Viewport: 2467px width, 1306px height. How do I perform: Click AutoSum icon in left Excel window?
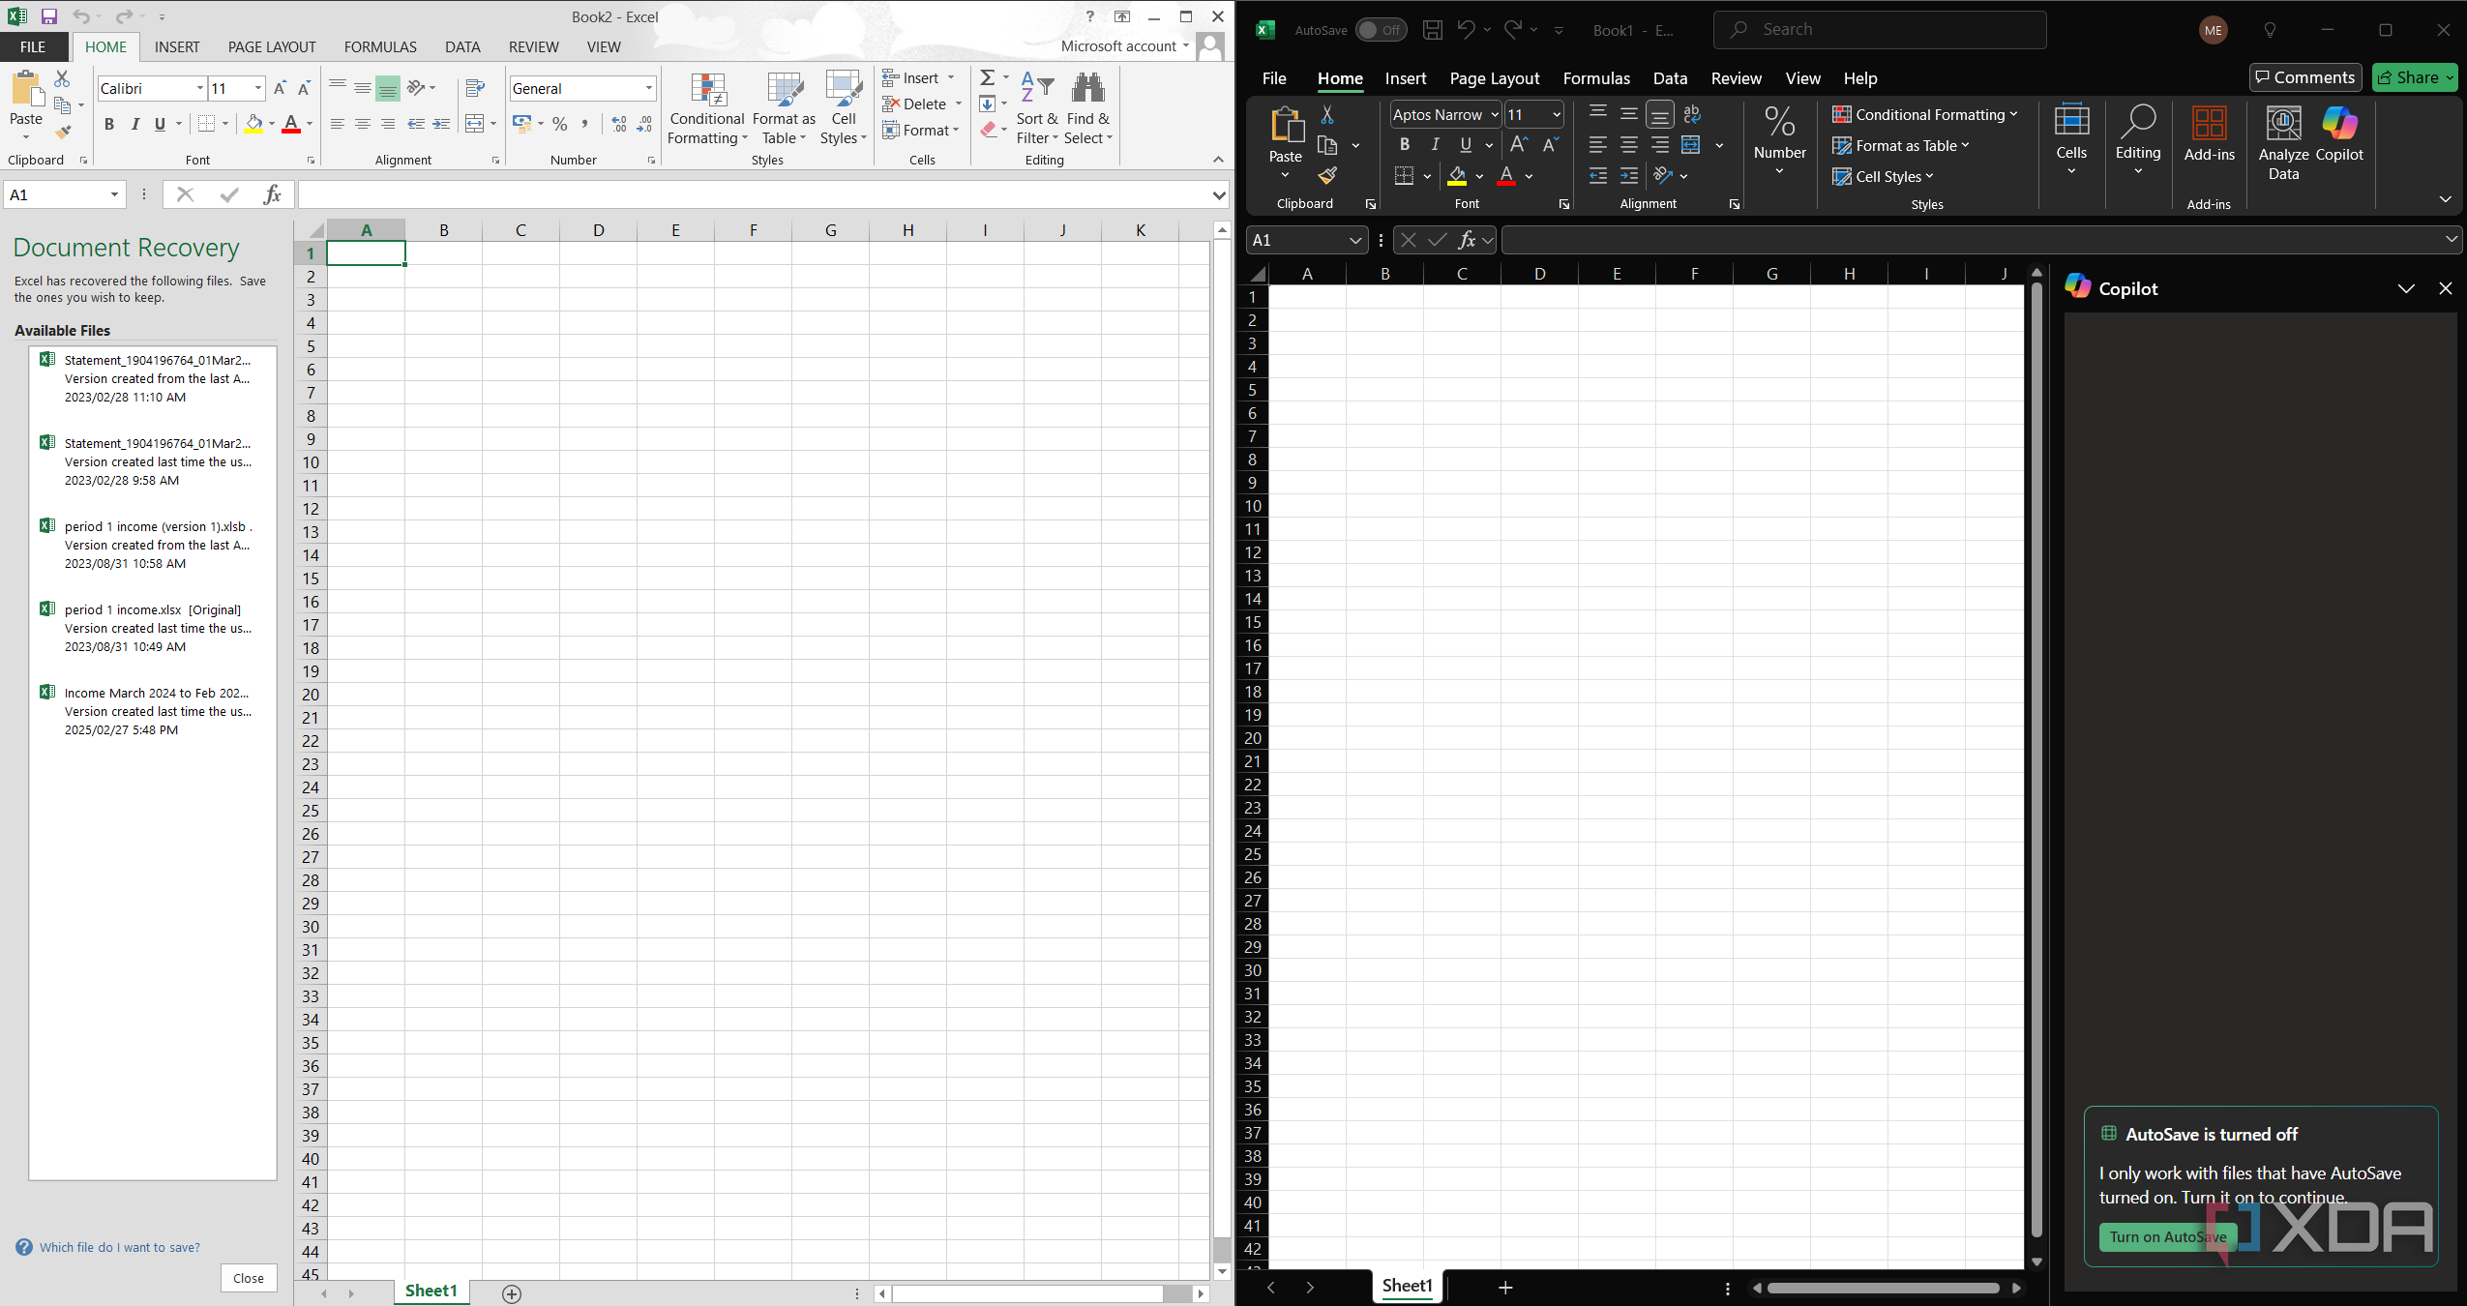[x=987, y=77]
